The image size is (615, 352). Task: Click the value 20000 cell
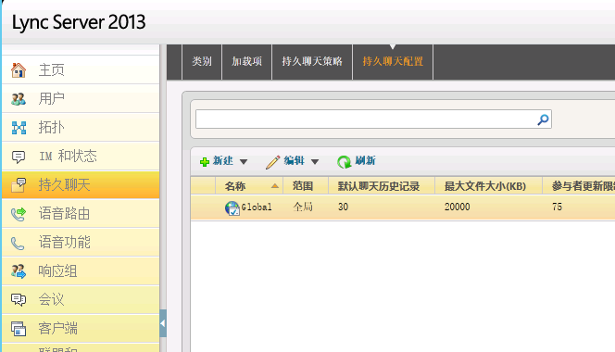tap(457, 207)
